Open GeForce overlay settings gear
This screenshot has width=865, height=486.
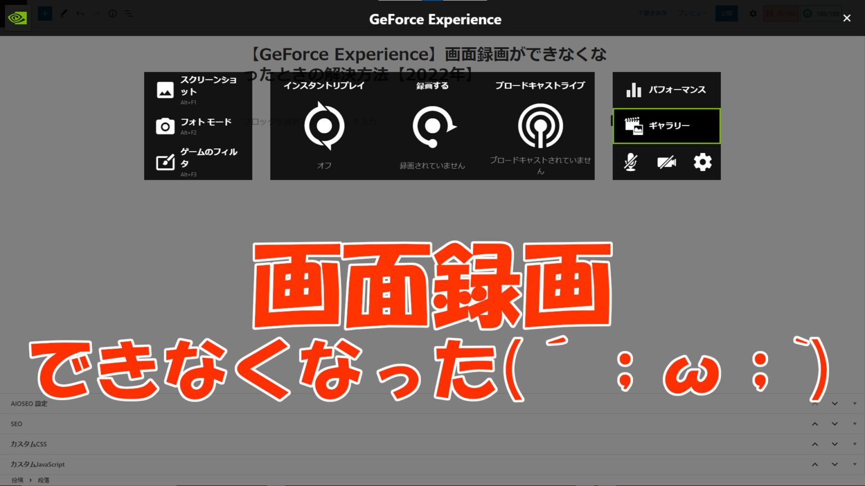pos(702,162)
